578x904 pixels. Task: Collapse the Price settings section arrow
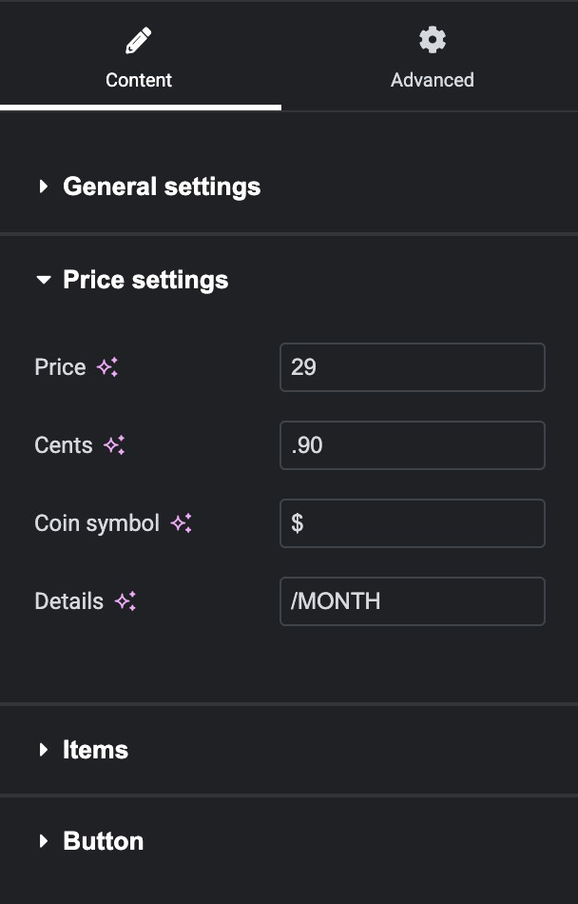[43, 280]
